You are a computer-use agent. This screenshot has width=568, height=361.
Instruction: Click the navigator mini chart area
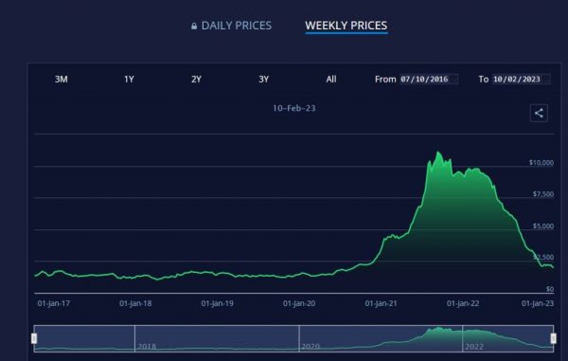tap(293, 338)
